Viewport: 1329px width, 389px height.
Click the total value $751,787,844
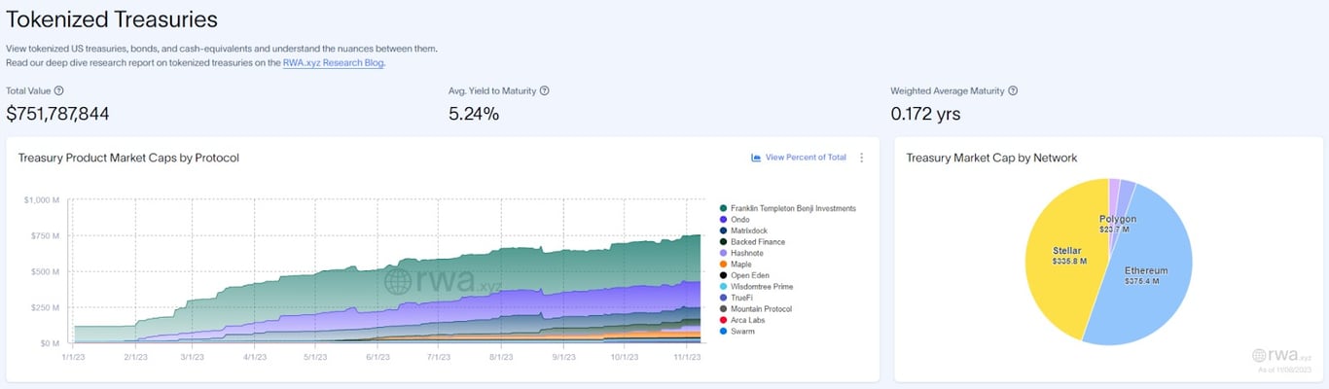coord(57,114)
